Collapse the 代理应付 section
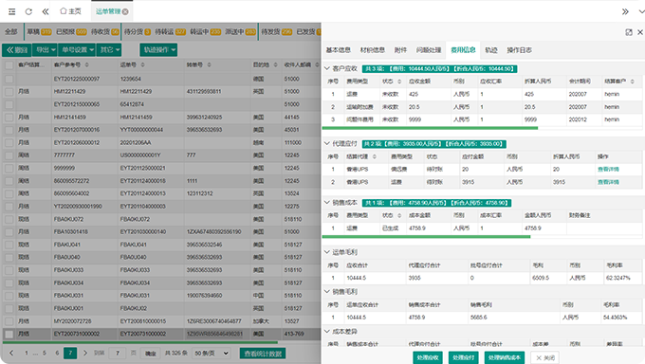Screen dimensions: 645x364 pos(327,143)
